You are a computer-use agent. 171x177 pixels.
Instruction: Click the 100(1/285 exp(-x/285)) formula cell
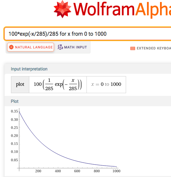[x=58, y=84]
